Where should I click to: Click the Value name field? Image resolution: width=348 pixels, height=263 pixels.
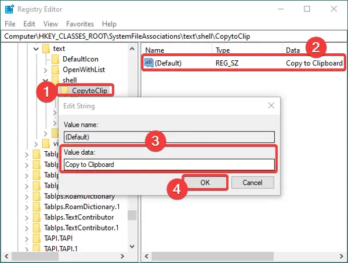(169, 137)
